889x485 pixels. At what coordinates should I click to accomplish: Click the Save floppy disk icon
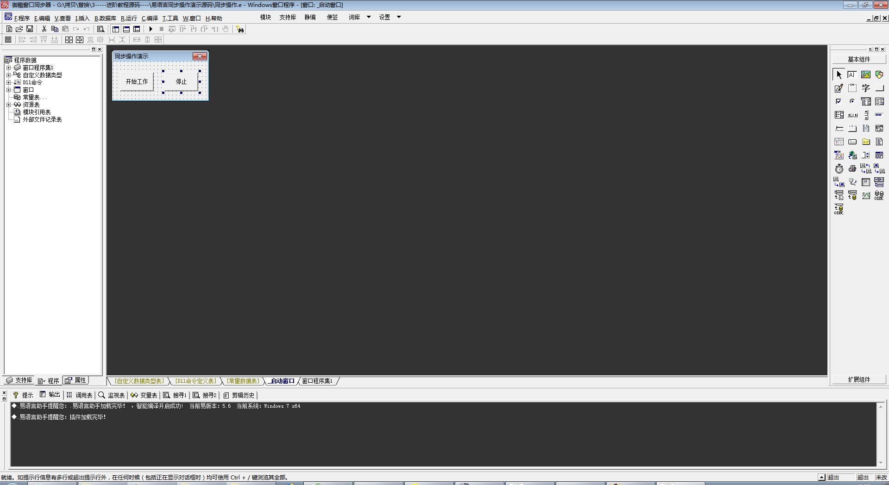(30, 29)
